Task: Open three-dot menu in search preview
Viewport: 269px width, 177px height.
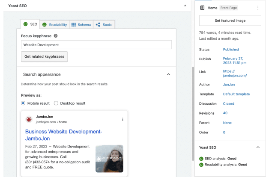Action: point(123,119)
